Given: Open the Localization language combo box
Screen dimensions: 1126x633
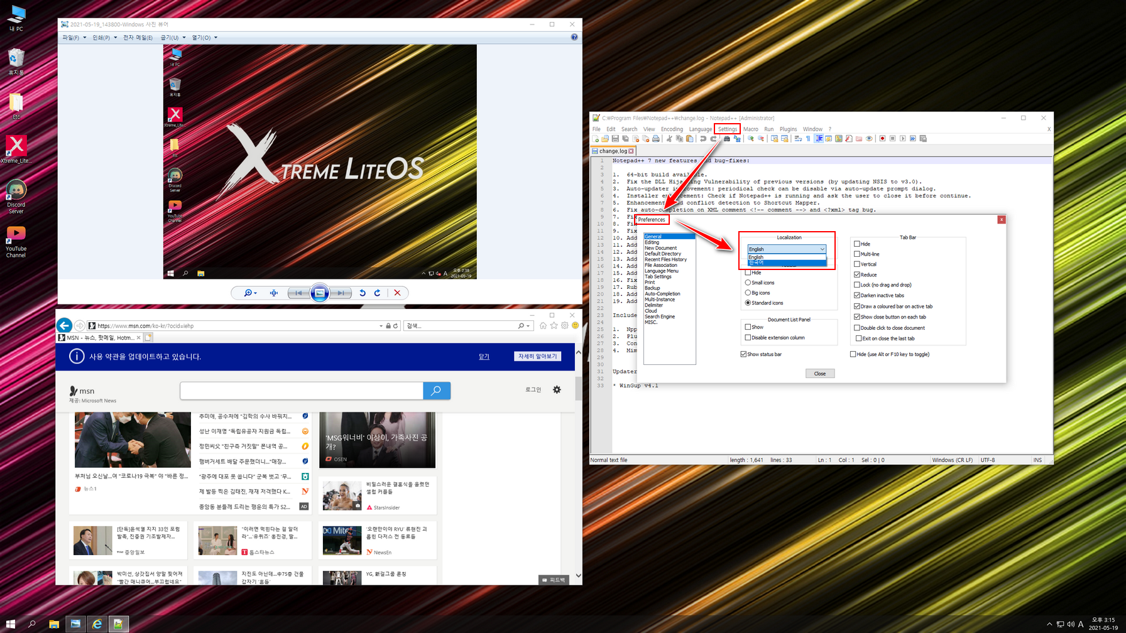Looking at the screenshot, I should [x=786, y=249].
